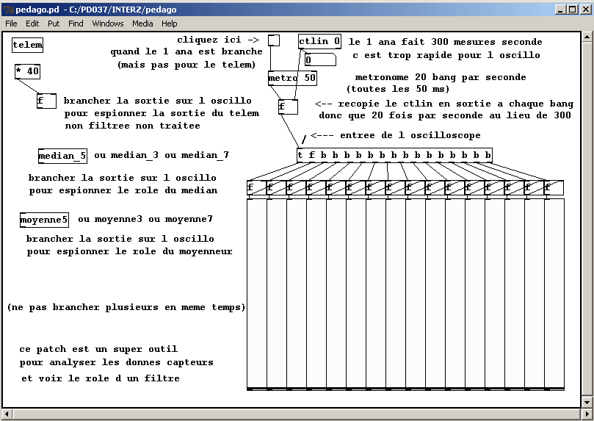594x421 pixels.
Task: Click the median_5 object box
Action: click(x=62, y=156)
